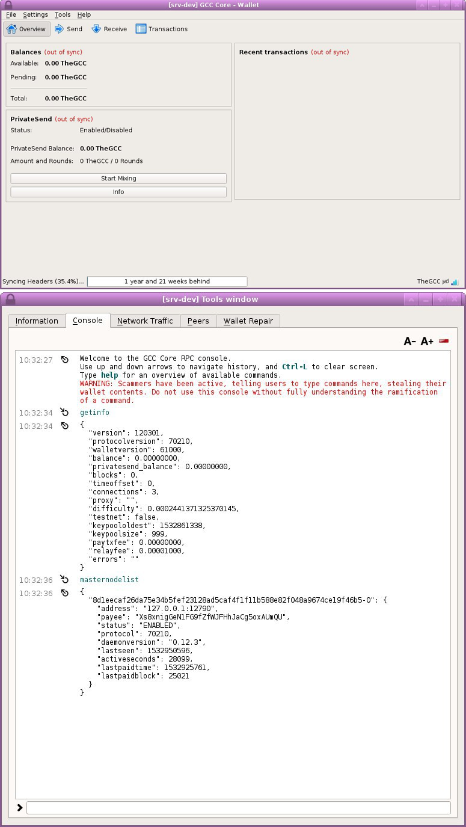Click the 10:32:27 timestamp
This screenshot has width=466, height=827.
tap(35, 360)
